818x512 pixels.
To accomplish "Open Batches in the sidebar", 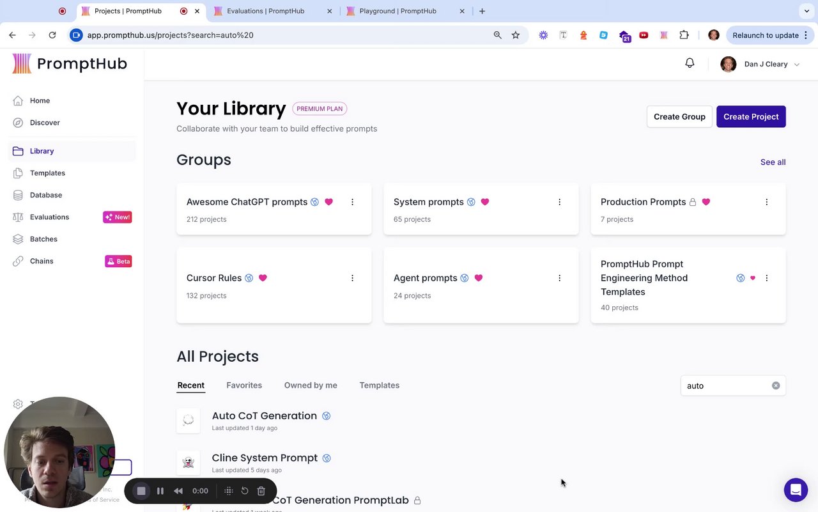I will coord(43,239).
